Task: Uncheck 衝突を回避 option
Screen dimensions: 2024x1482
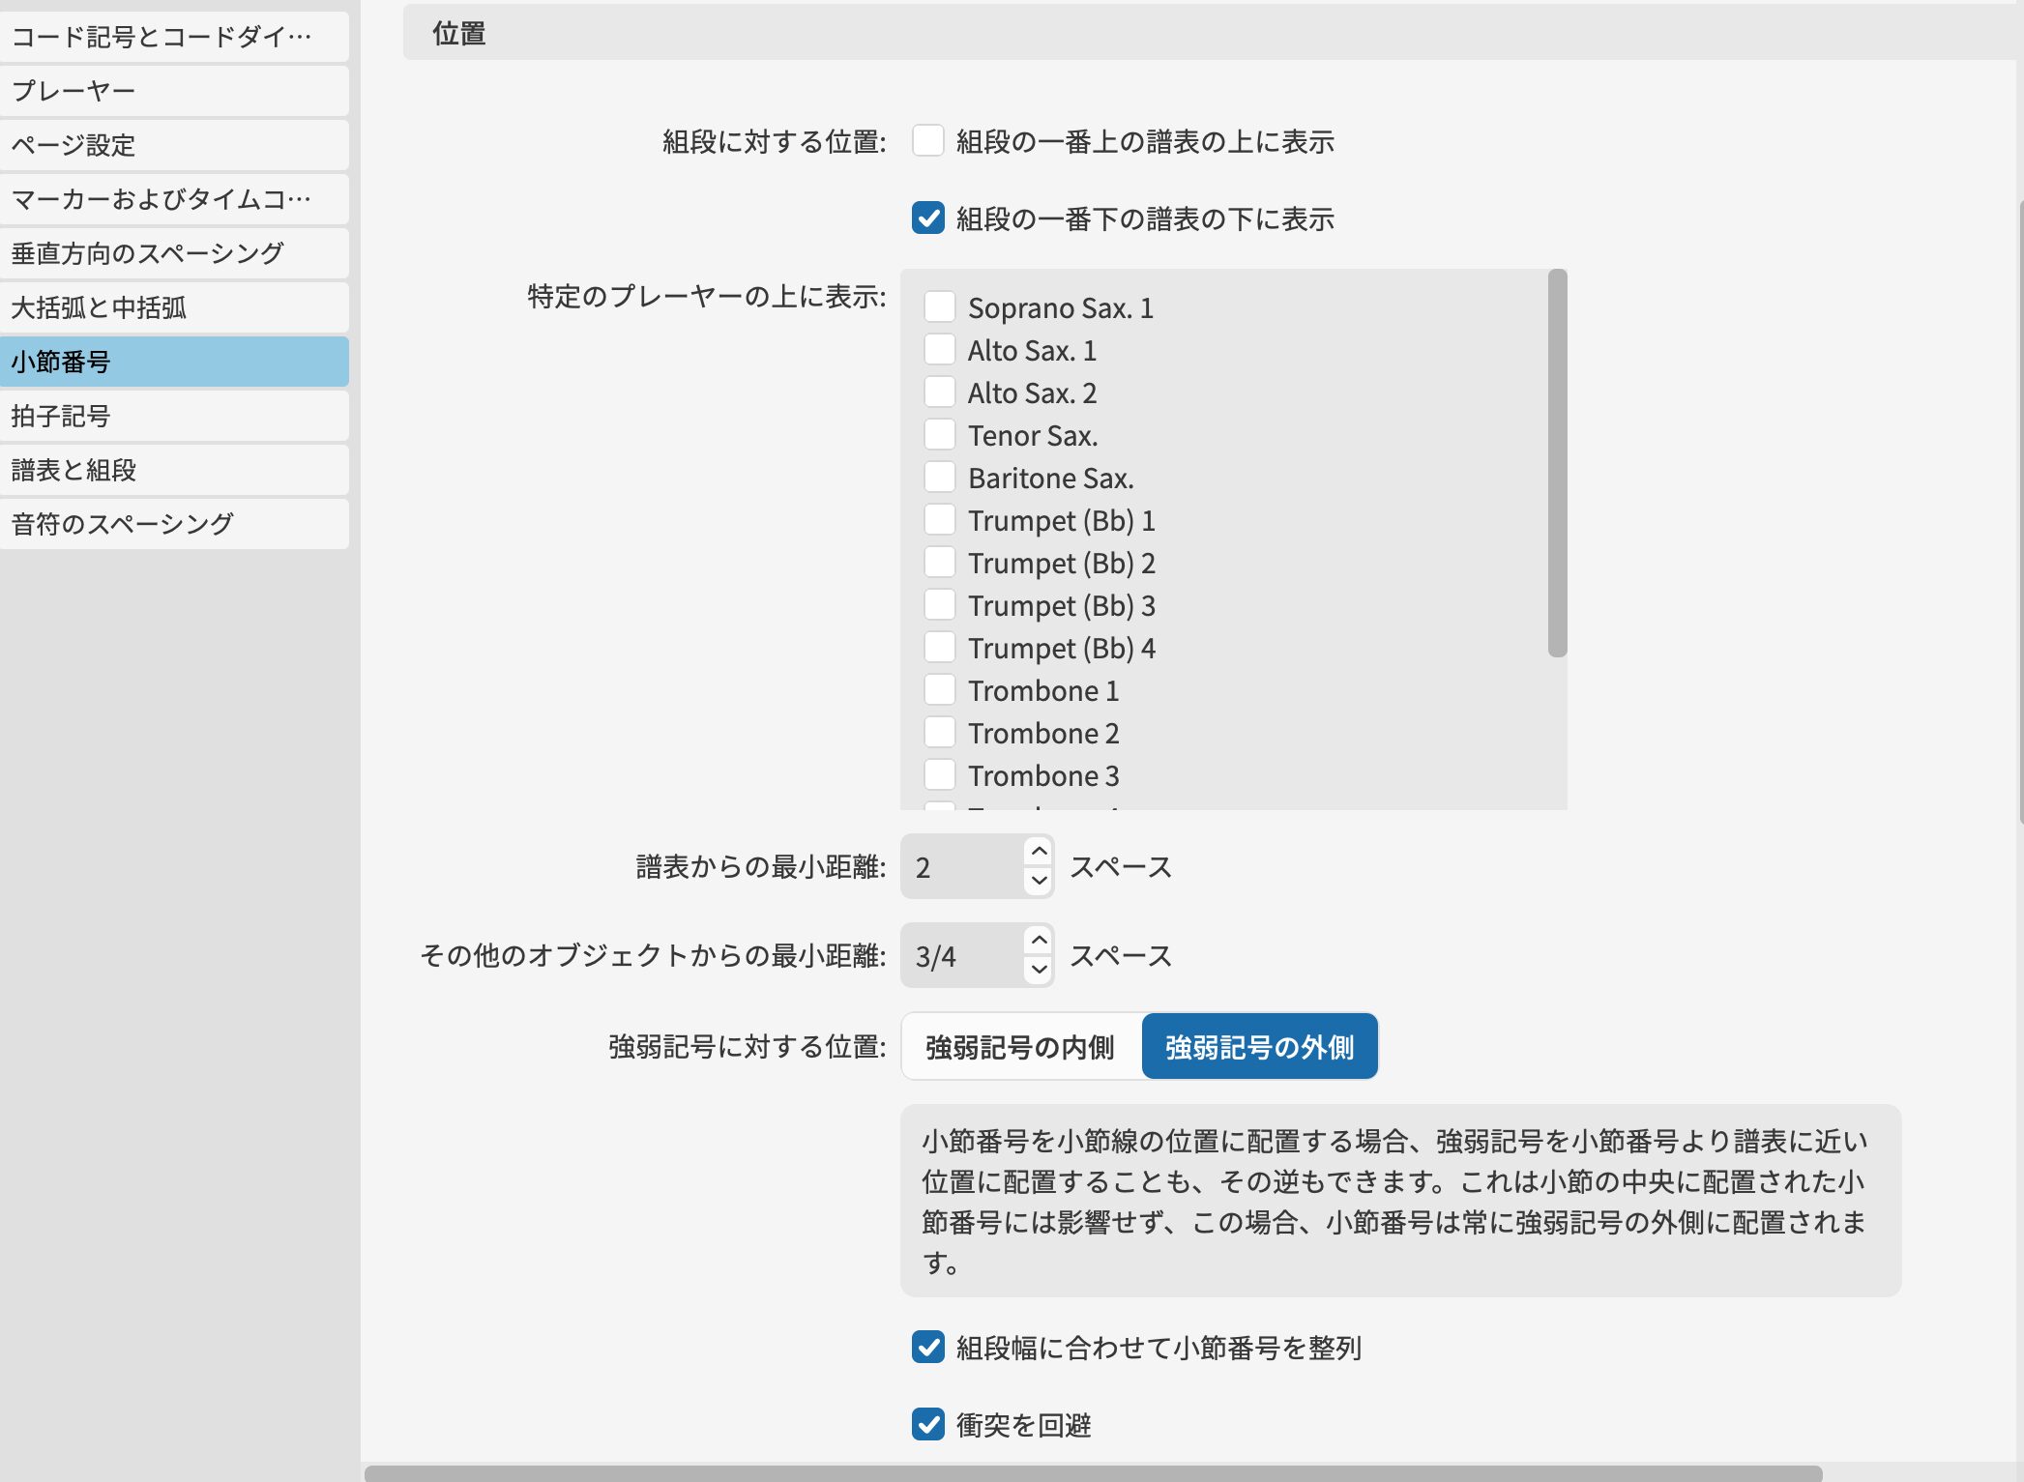Action: coord(927,1424)
